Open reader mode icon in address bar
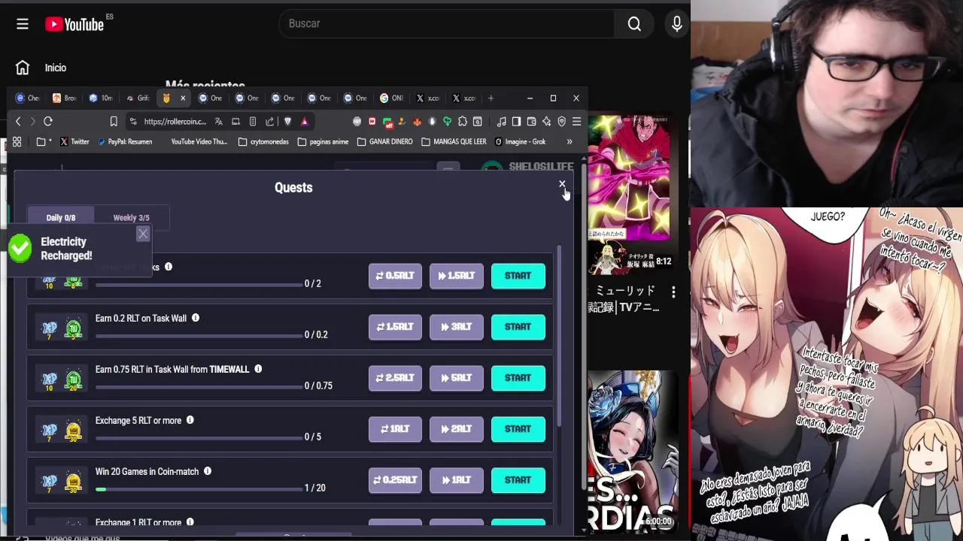The height and width of the screenshot is (541, 963). pos(253,121)
